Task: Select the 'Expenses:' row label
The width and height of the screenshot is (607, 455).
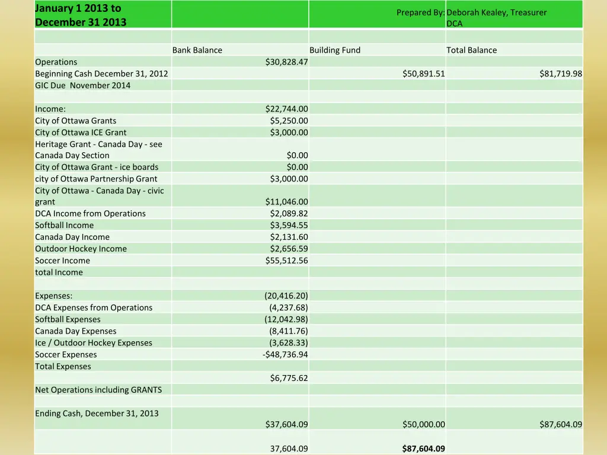Action: 53,296
